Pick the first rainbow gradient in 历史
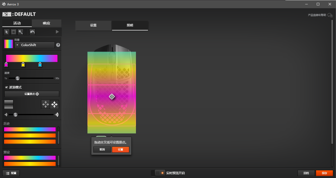The height and width of the screenshot is (178, 336). coord(30,129)
